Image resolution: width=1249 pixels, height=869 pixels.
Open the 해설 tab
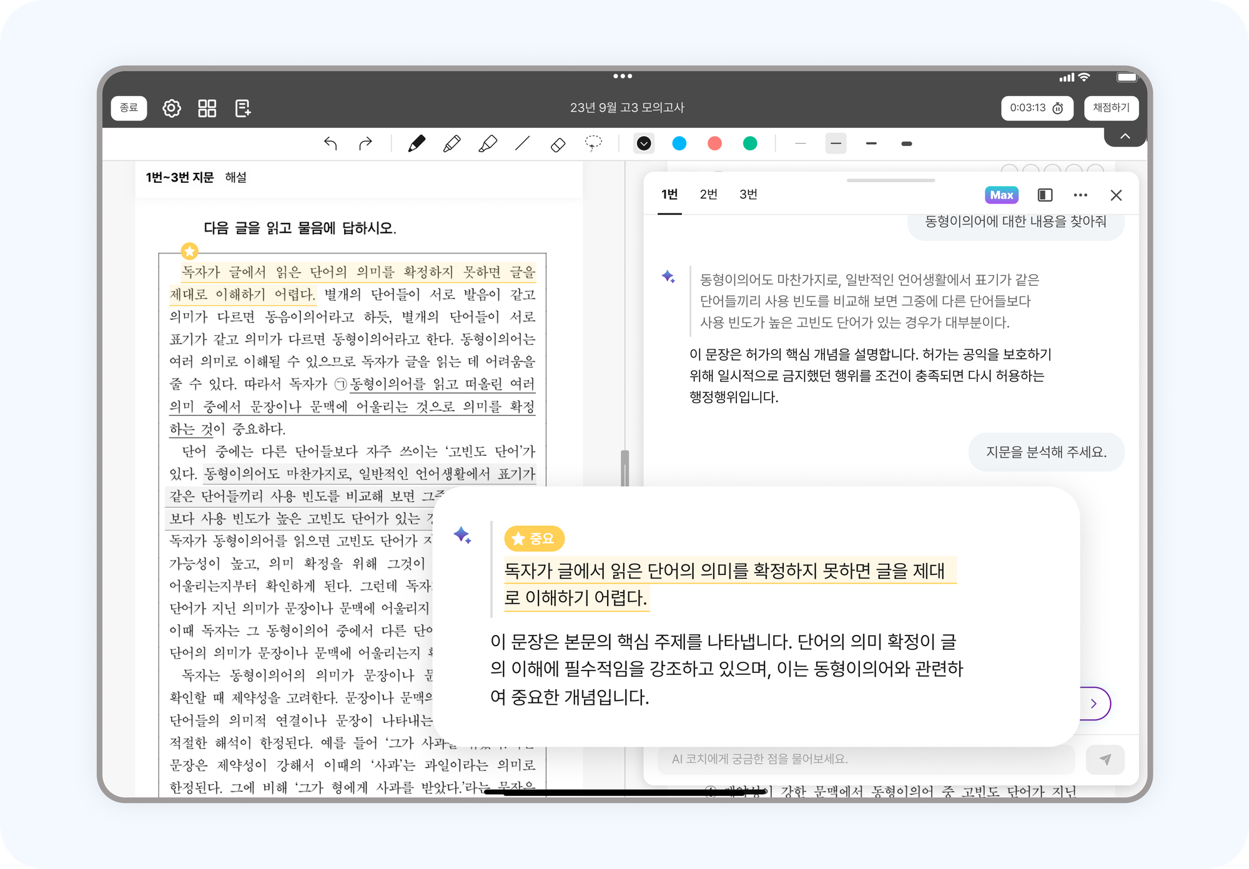click(235, 178)
